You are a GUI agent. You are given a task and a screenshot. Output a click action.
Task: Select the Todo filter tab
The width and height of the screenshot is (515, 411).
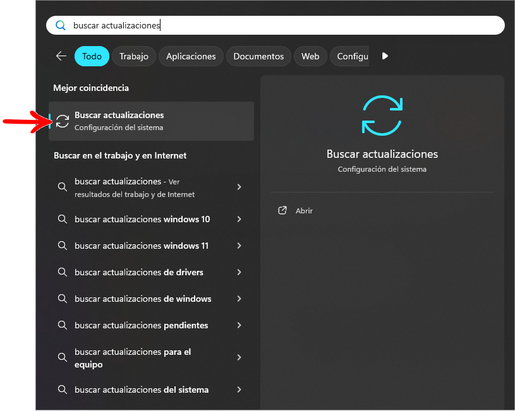[92, 56]
